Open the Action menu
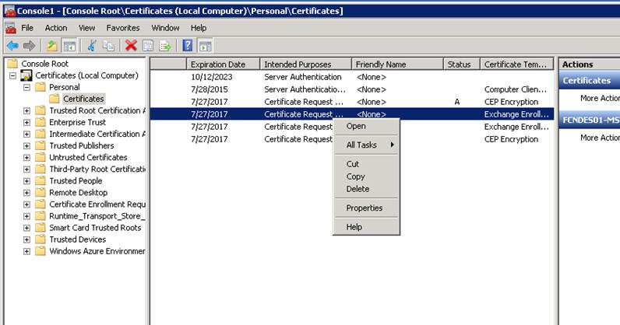 tap(55, 28)
